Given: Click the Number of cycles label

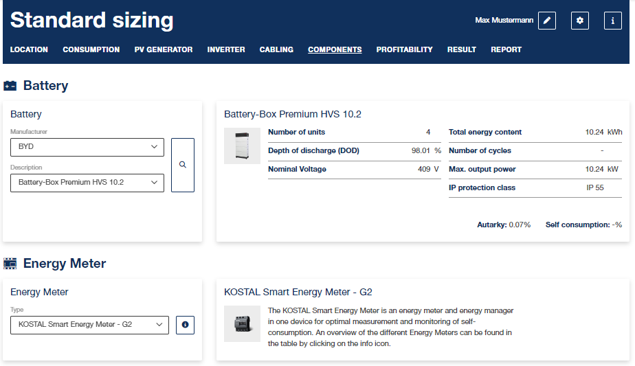Looking at the screenshot, I should tap(480, 150).
